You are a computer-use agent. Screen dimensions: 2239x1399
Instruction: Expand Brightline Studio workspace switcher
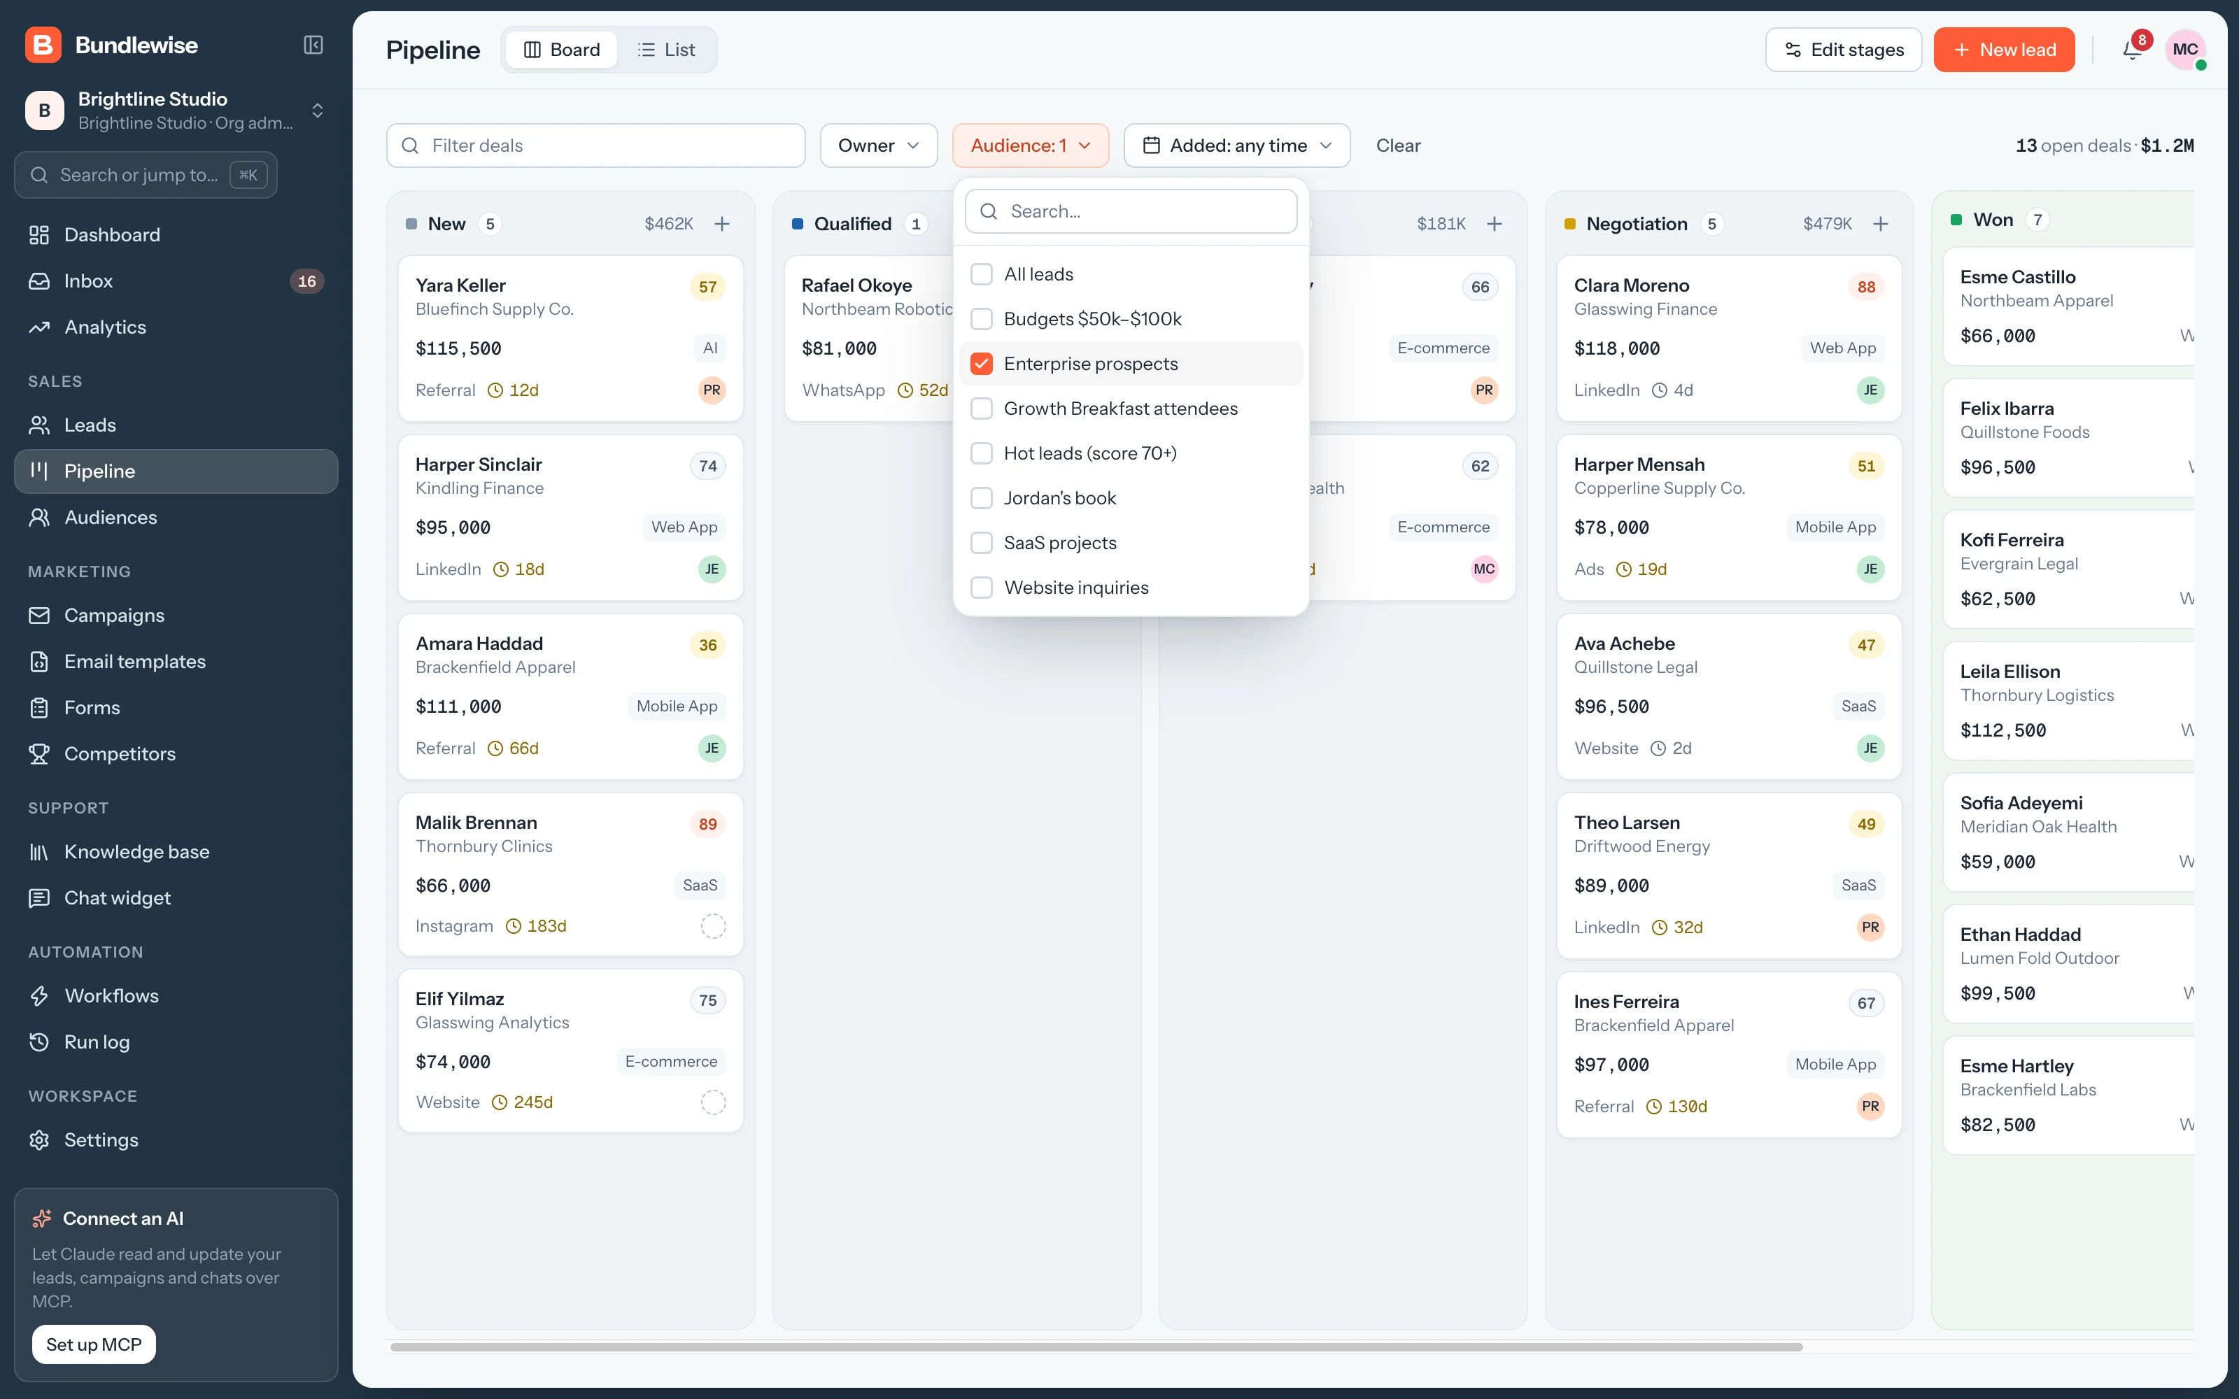[176, 111]
